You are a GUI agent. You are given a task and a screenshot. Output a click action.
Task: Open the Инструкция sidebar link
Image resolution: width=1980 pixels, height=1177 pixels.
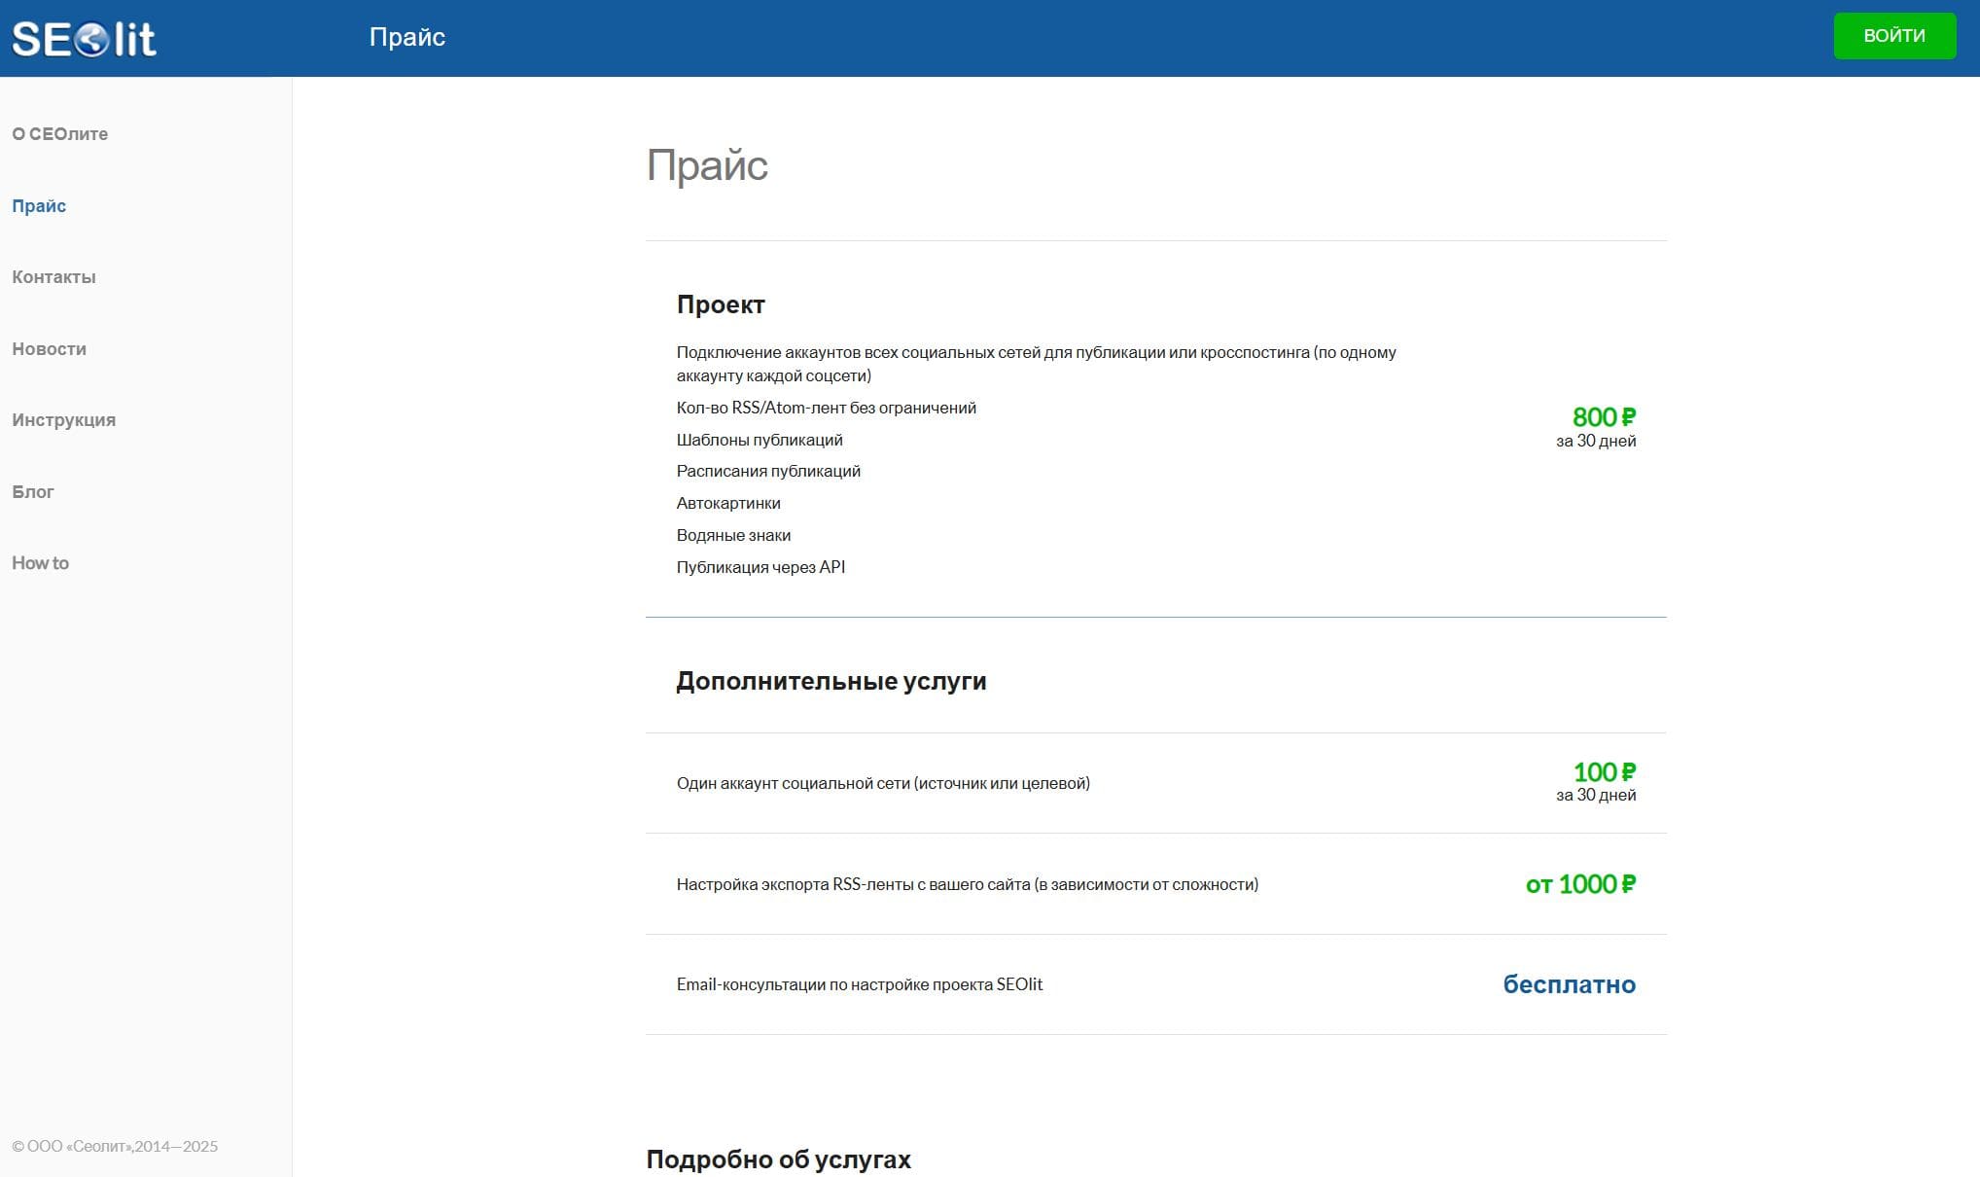pyautogui.click(x=63, y=420)
